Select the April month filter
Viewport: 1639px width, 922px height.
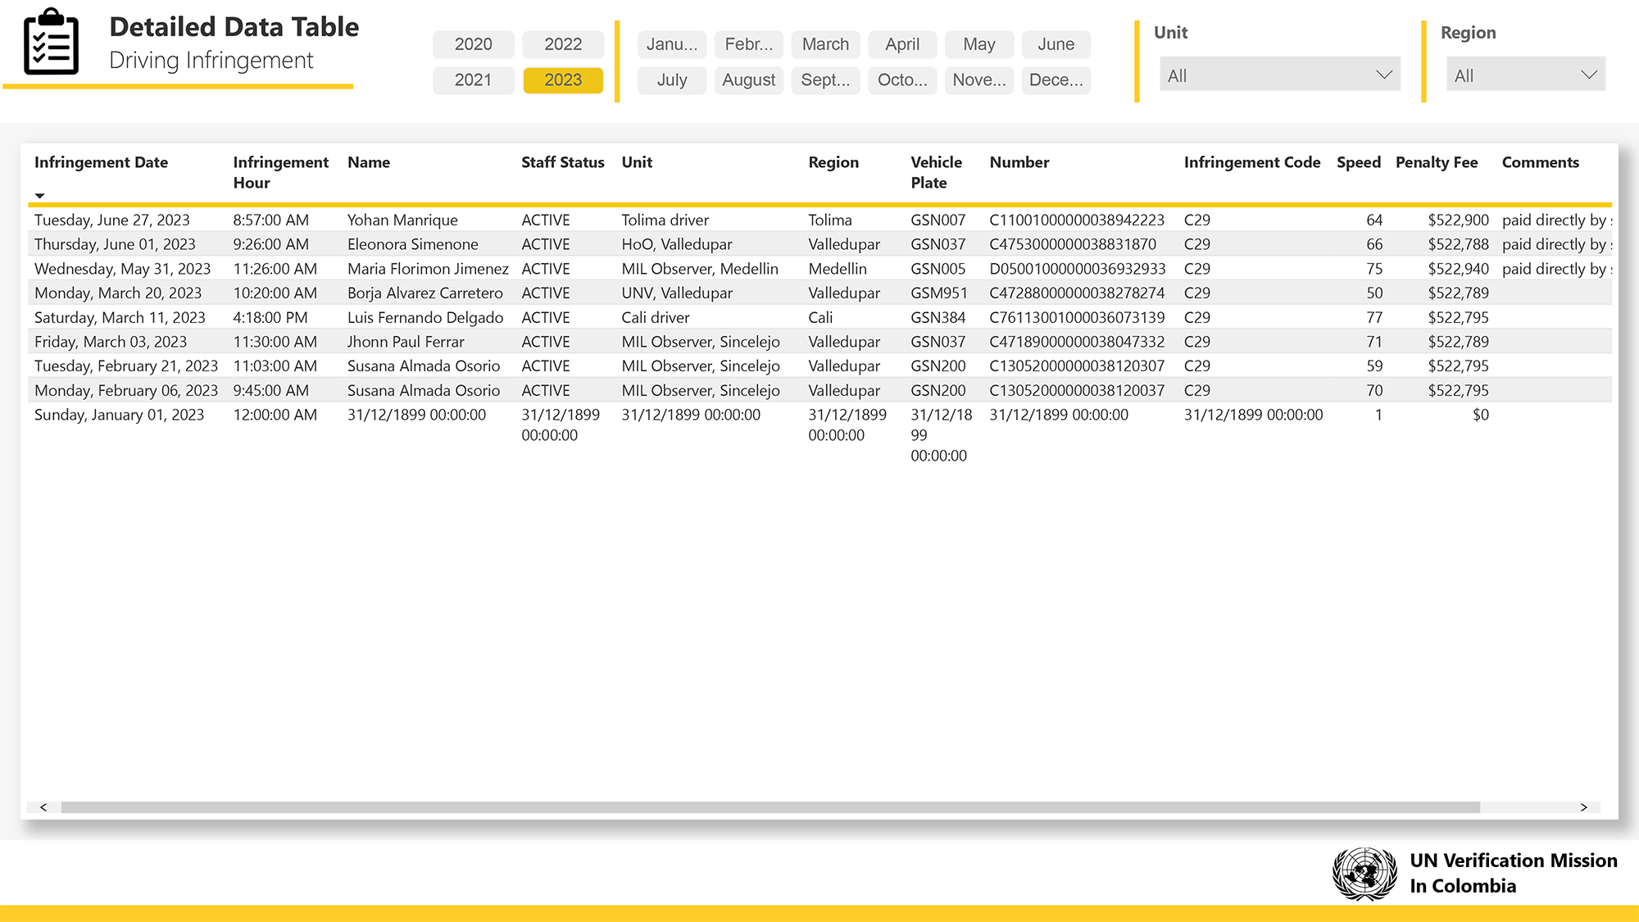click(x=902, y=44)
